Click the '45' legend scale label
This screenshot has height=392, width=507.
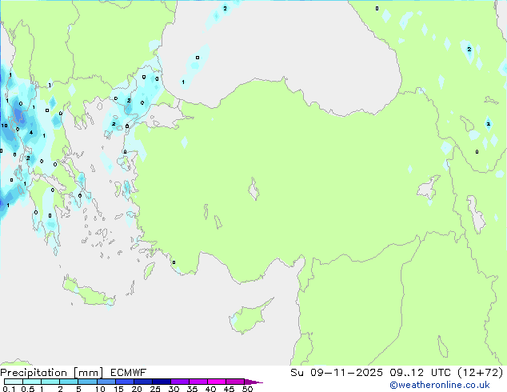229,389
